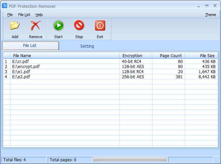Click the Add folder icon
The width and height of the screenshot is (221, 164).
click(15, 25)
